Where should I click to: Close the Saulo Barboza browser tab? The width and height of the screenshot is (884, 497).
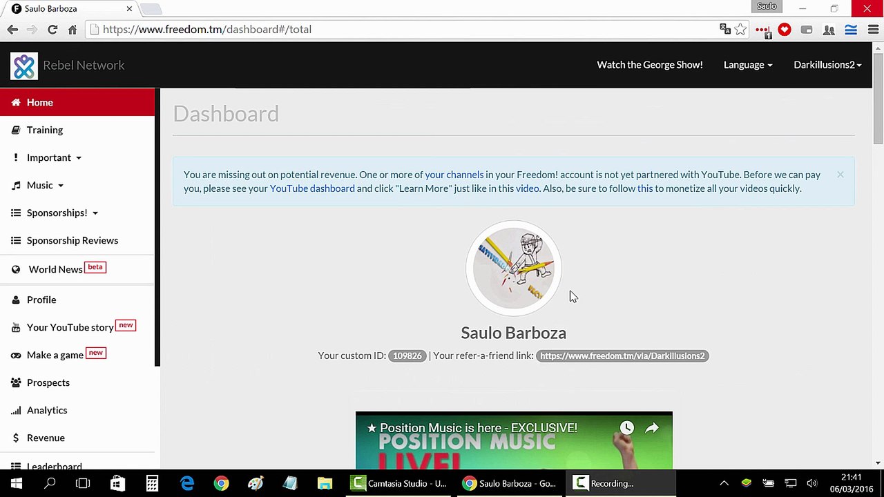coord(129,9)
